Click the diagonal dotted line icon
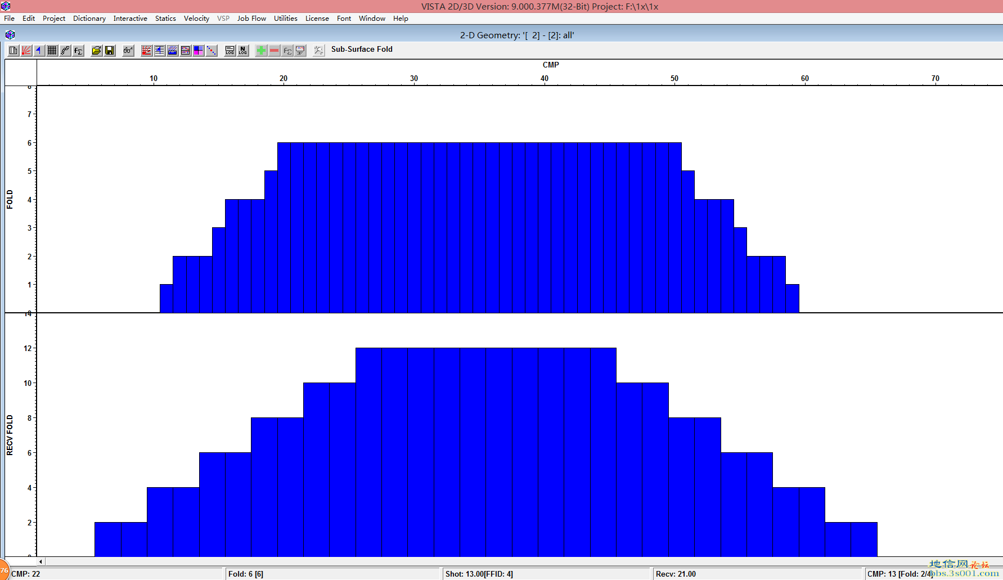Viewport: 1003px width, 580px height. (x=212, y=51)
